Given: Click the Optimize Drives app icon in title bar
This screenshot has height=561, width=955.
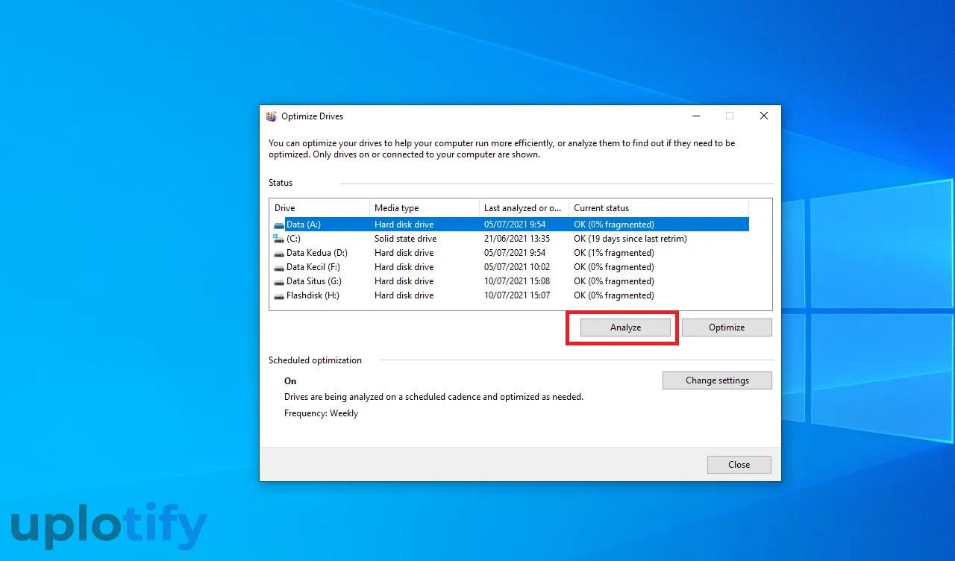Looking at the screenshot, I should (x=272, y=116).
